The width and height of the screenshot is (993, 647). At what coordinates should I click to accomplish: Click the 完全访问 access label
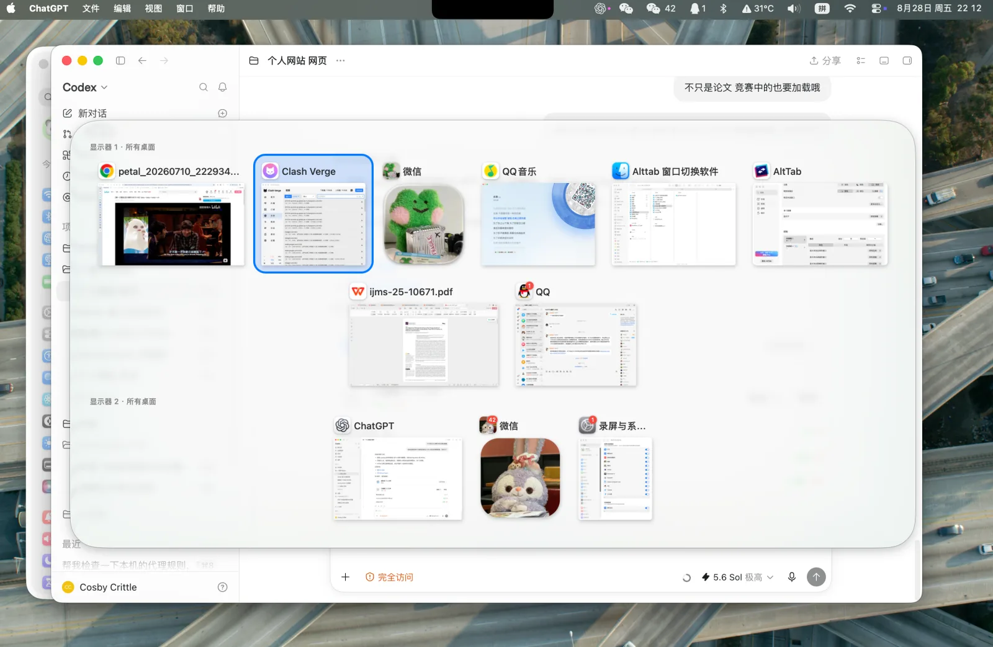click(389, 578)
